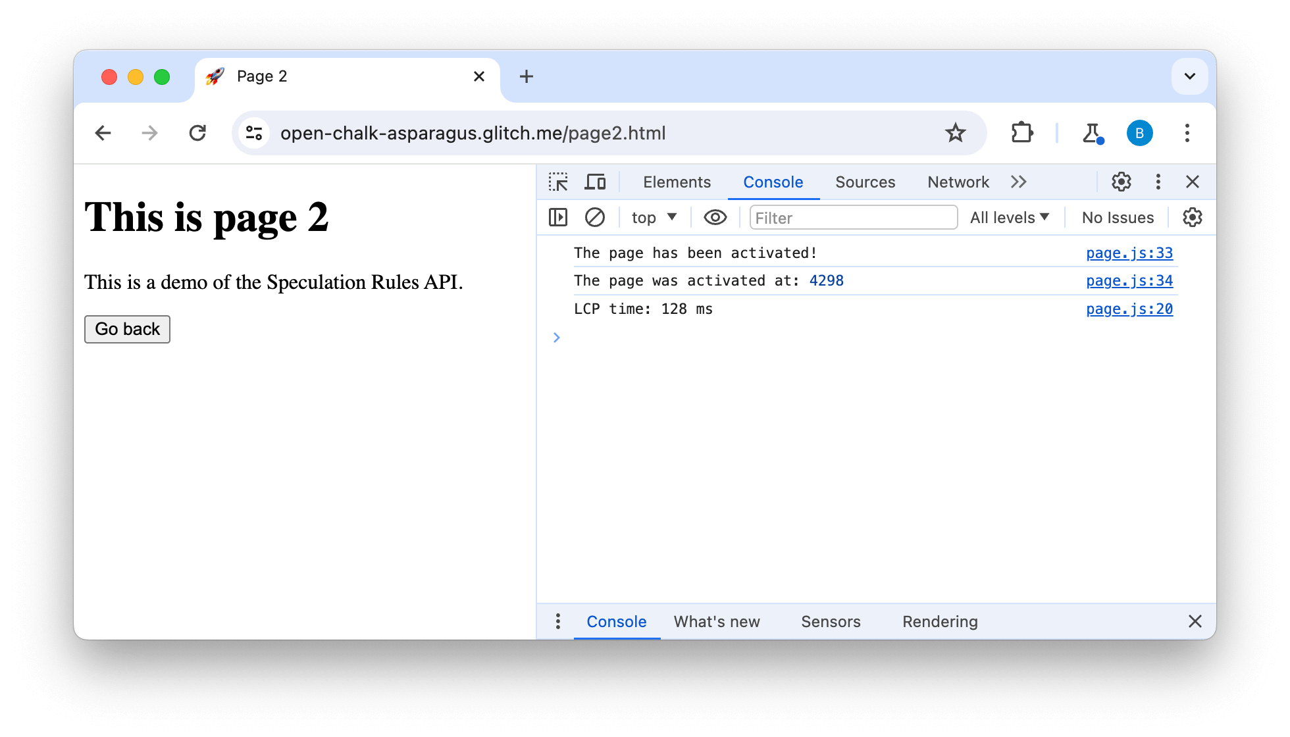Viewport: 1290px width, 737px height.
Task: Click the expand sidebar drawer icon
Action: (558, 216)
